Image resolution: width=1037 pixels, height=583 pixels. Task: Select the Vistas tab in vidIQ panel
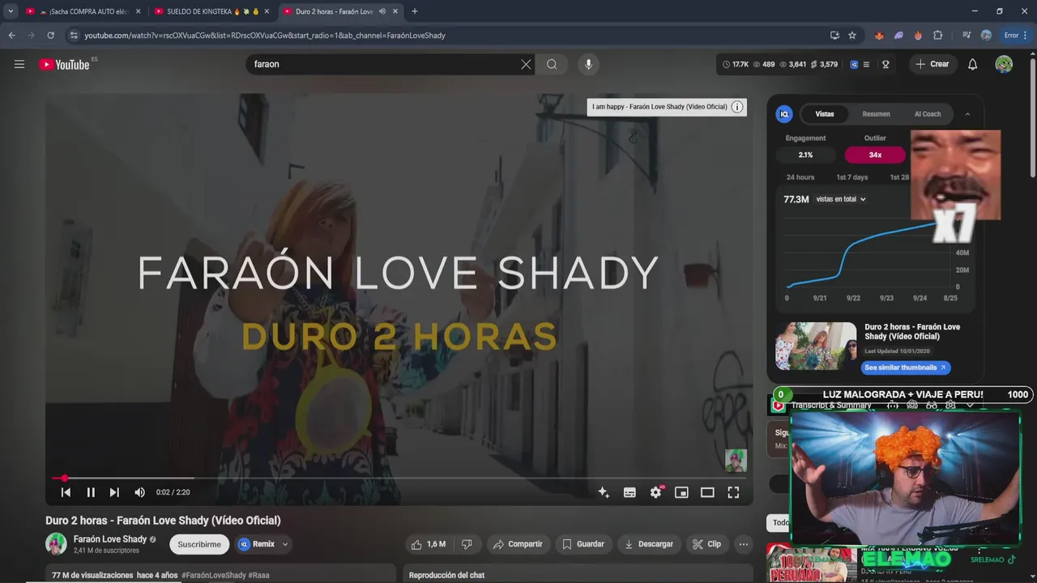point(825,114)
